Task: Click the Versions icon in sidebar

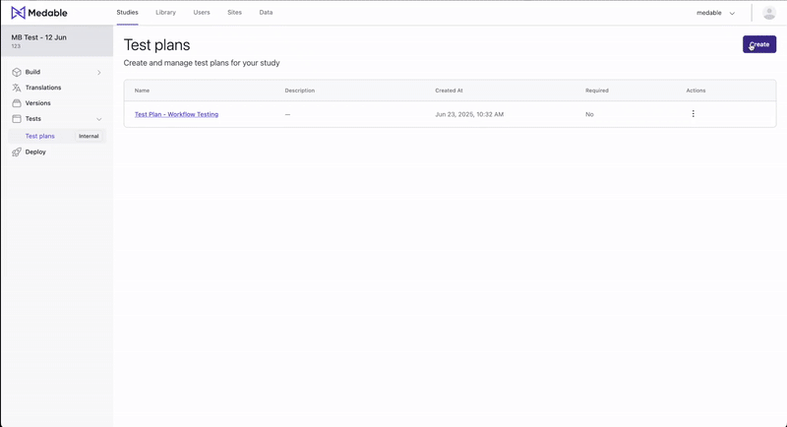Action: click(x=17, y=103)
